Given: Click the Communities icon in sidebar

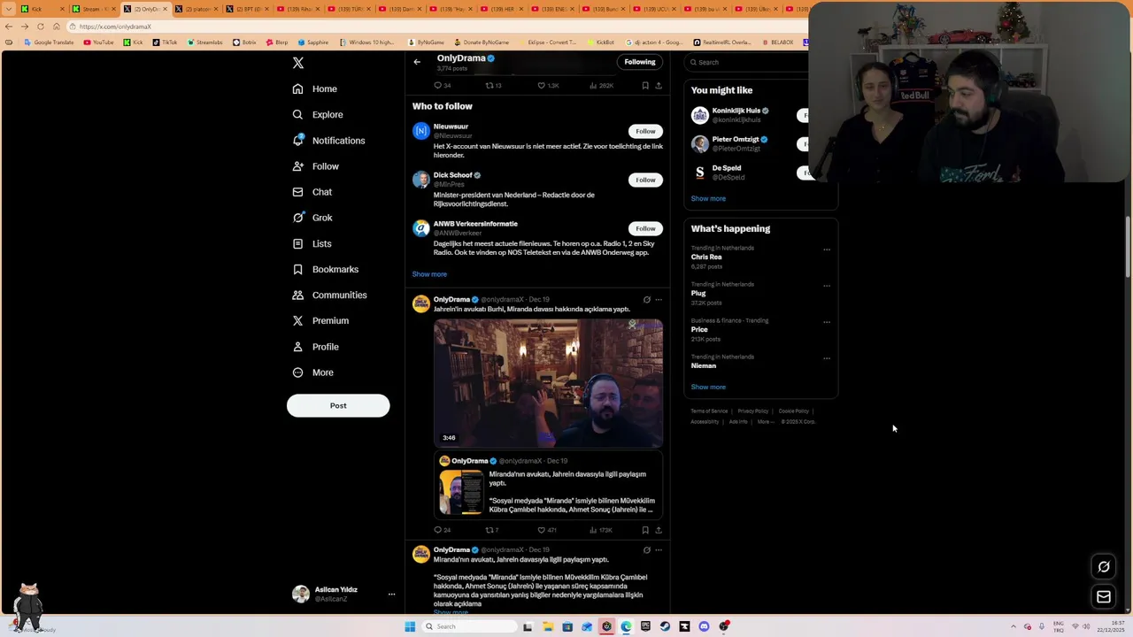Looking at the screenshot, I should [x=298, y=295].
